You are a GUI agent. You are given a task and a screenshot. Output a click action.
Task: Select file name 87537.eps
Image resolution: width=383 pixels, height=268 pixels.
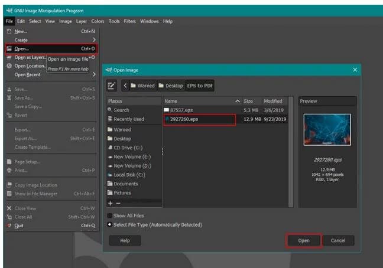click(x=181, y=110)
